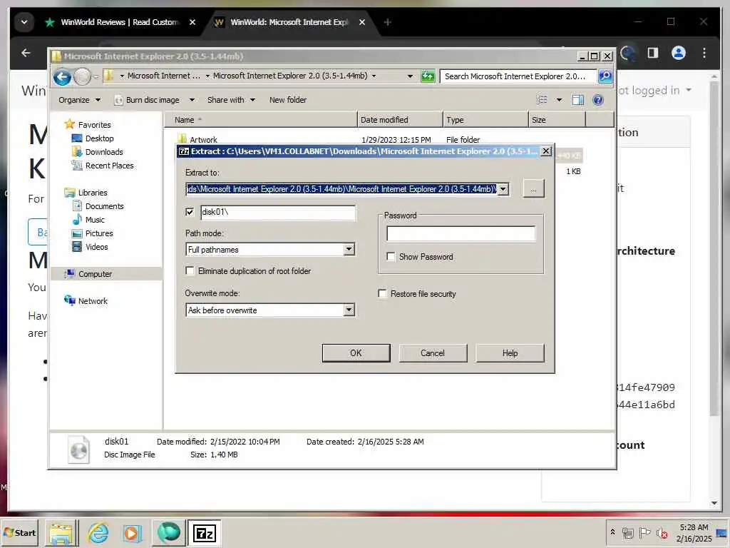Open Organize menu dropdown

click(79, 100)
